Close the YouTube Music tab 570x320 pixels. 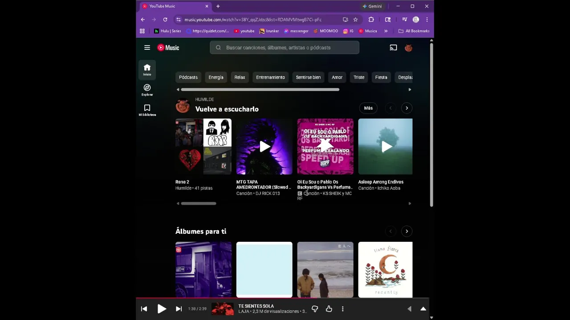click(x=207, y=6)
